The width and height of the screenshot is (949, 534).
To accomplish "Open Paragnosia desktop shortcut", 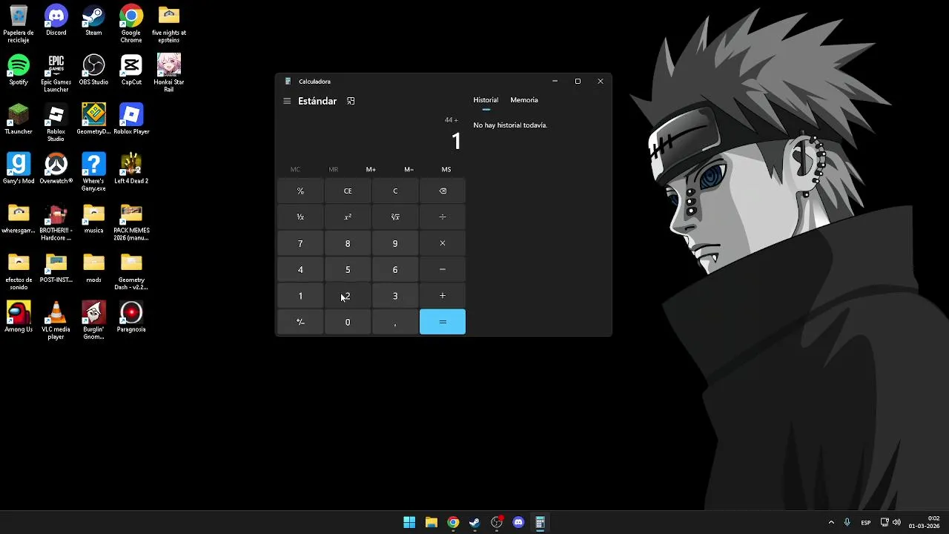I will (131, 317).
